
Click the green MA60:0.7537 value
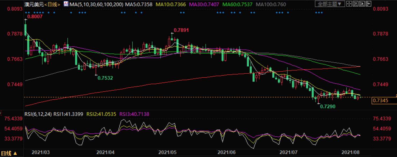[238, 4]
